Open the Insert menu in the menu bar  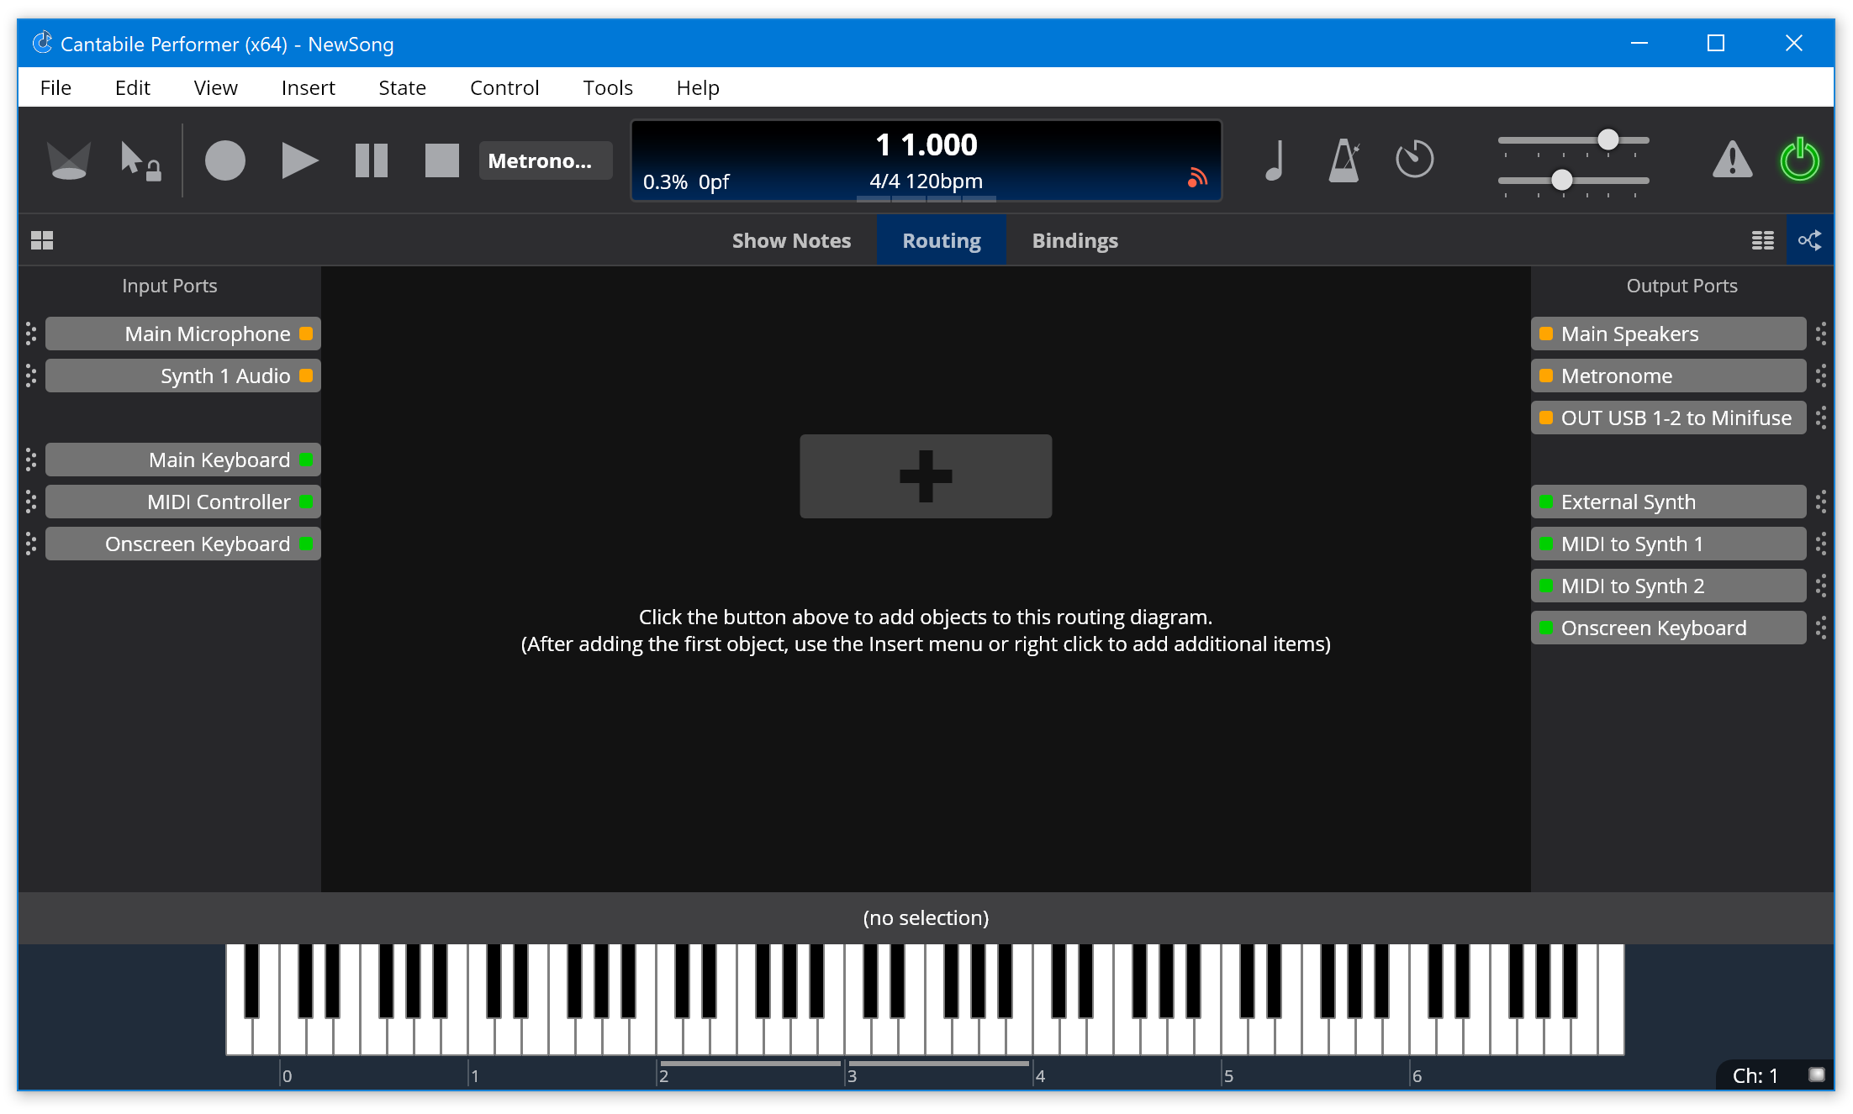click(307, 87)
